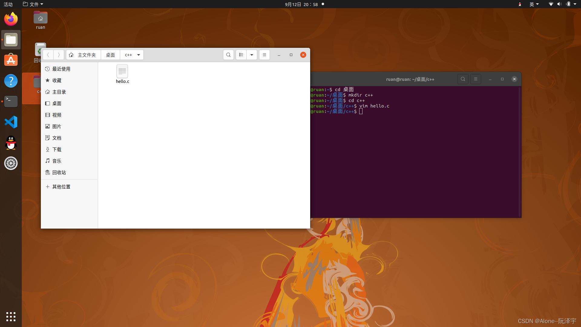Screen dimensions: 581x327
Task: Click terminal search icon
Action: pos(463,79)
